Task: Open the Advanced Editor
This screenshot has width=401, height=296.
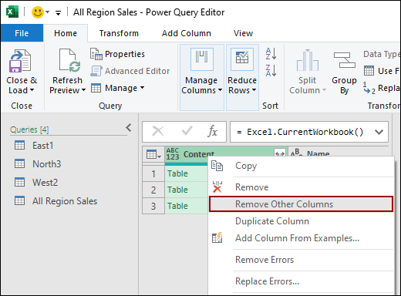Action: click(x=130, y=71)
